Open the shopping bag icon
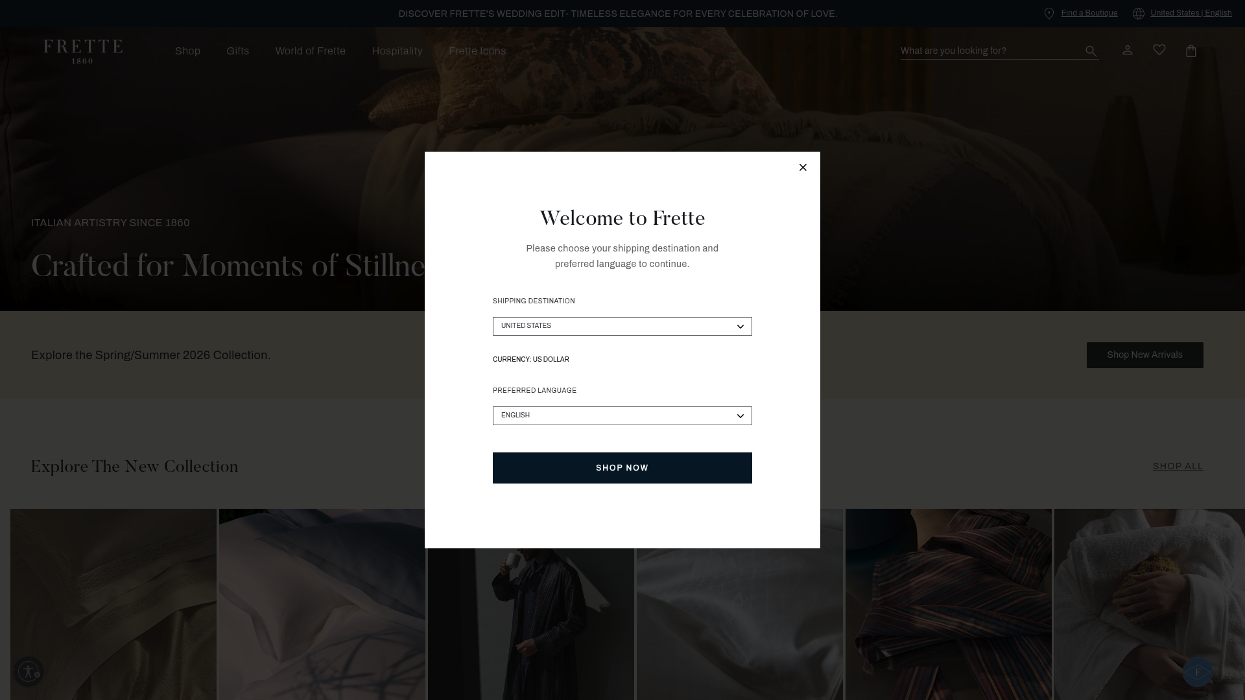This screenshot has height=700, width=1245. tap(1191, 51)
